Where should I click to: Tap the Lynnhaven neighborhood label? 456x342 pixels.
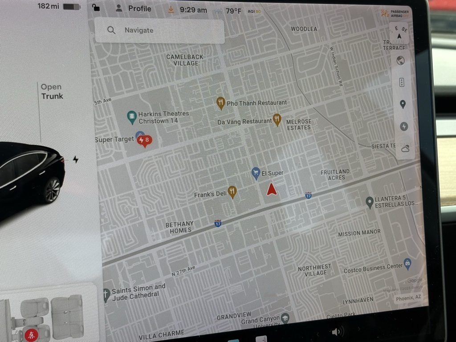[358, 301]
